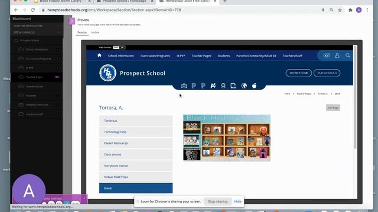The image size is (378, 212).
Task: Click the translate icon in the navigation bar
Action: 327,55
